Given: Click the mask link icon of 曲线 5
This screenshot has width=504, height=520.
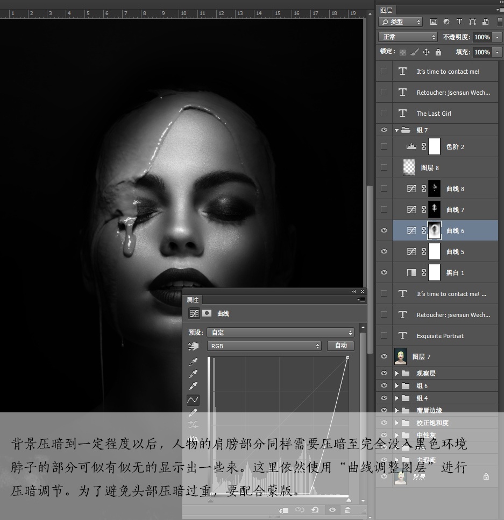Looking at the screenshot, I should point(423,252).
